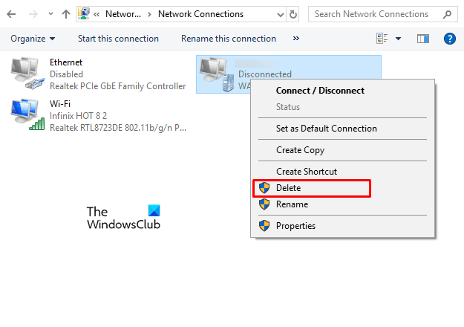Choose Delete from the context menu
Viewport: 464px width, 327px height.
[288, 188]
